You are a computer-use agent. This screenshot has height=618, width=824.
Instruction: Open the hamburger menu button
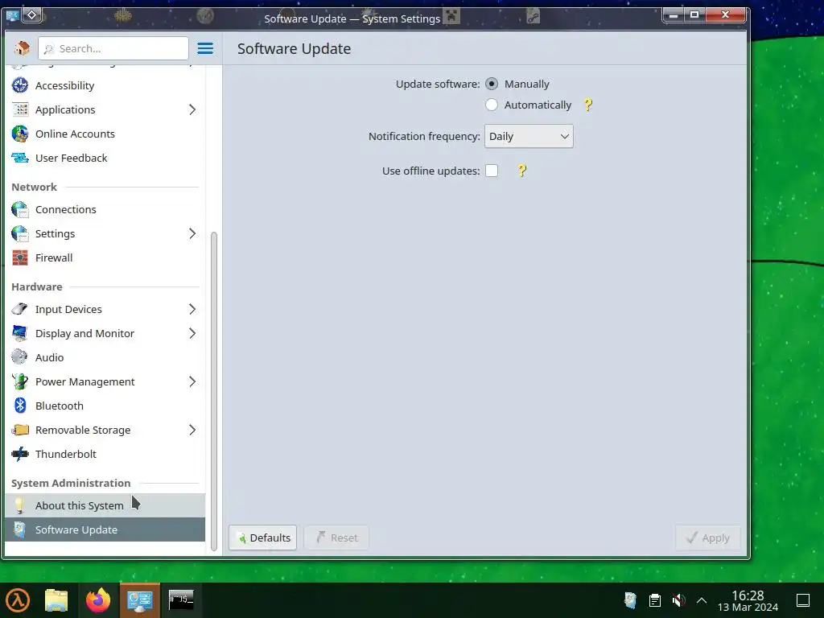click(205, 48)
